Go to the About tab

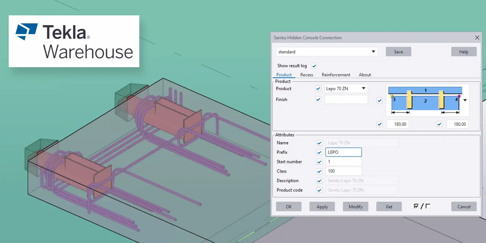[364, 75]
